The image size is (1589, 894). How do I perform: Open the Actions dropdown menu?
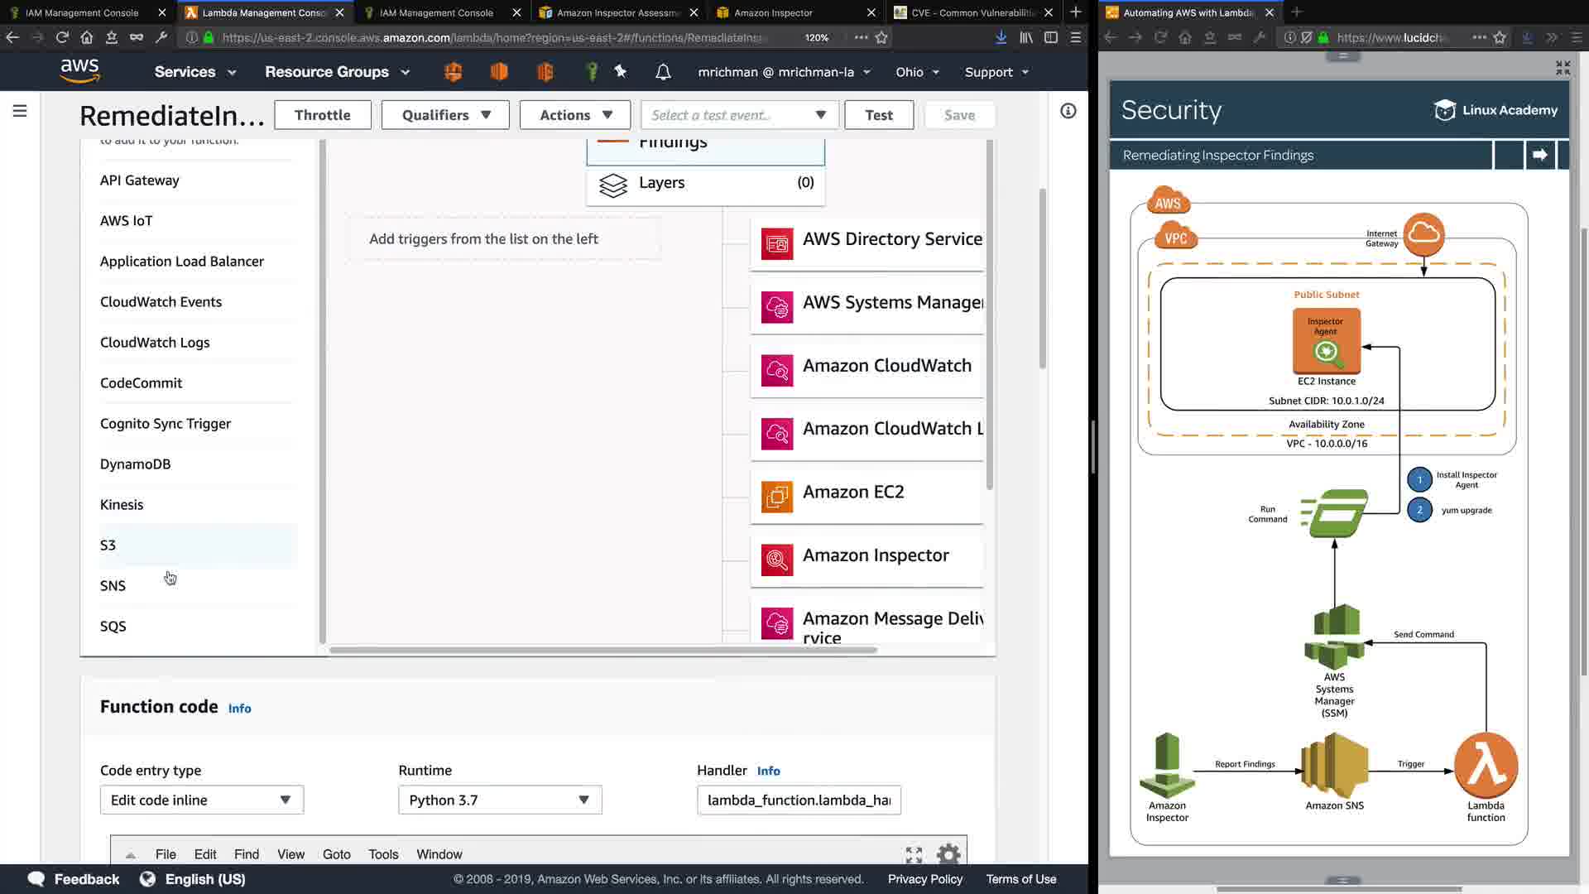coord(575,115)
